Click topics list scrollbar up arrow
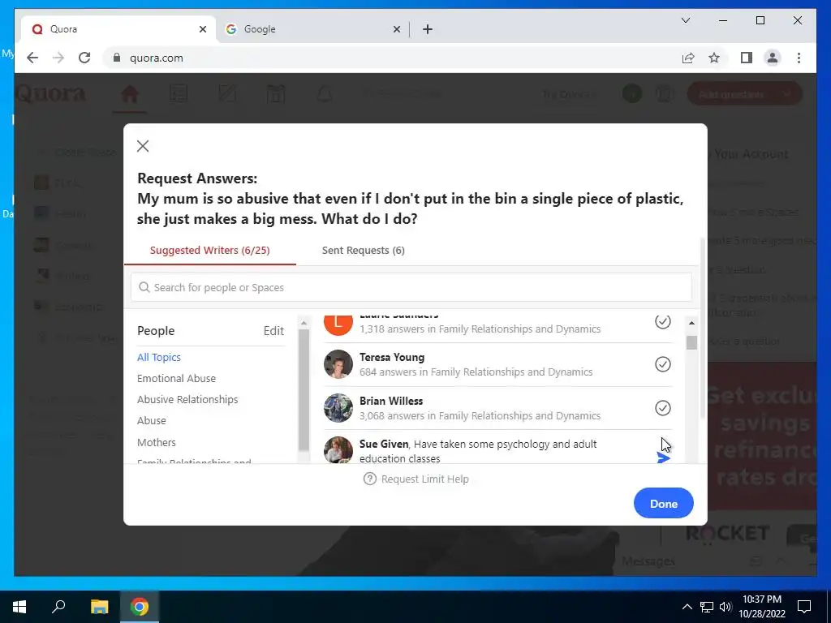 click(x=304, y=323)
